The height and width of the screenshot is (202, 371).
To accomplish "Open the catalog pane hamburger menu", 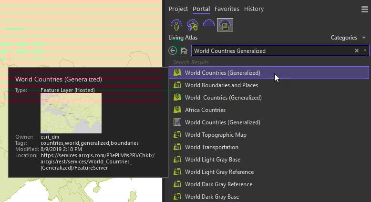I will tap(365, 9).
